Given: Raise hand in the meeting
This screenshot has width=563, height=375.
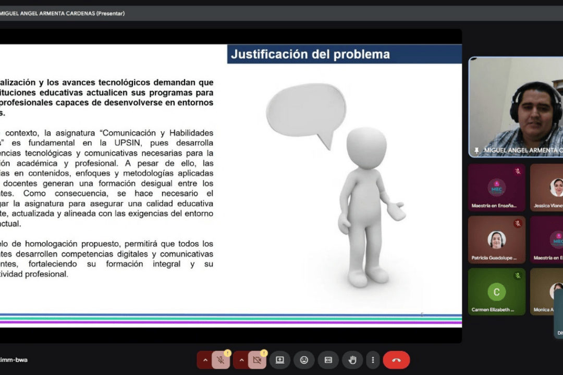Looking at the screenshot, I should tap(352, 360).
